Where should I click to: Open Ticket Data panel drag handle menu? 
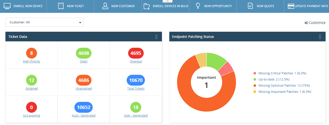pos(156,37)
